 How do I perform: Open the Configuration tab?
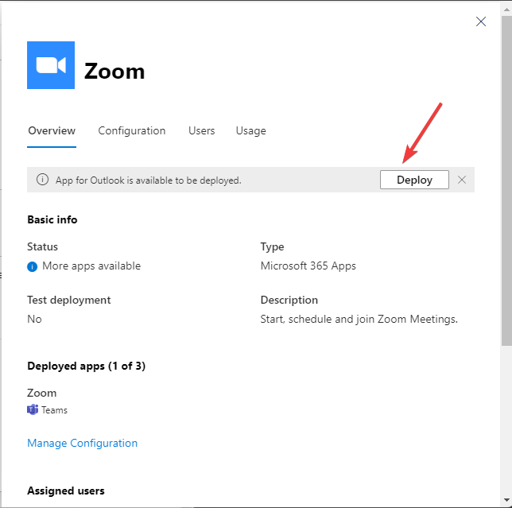(132, 130)
